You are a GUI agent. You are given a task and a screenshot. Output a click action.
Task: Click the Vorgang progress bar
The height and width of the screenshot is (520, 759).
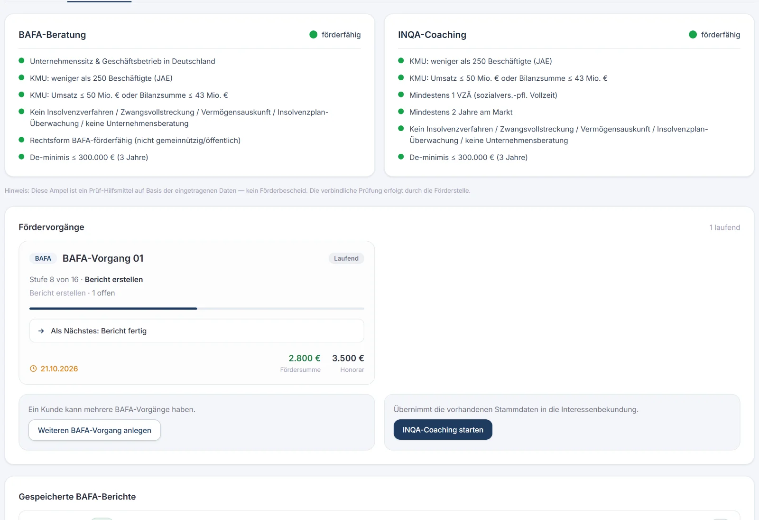pos(197,309)
